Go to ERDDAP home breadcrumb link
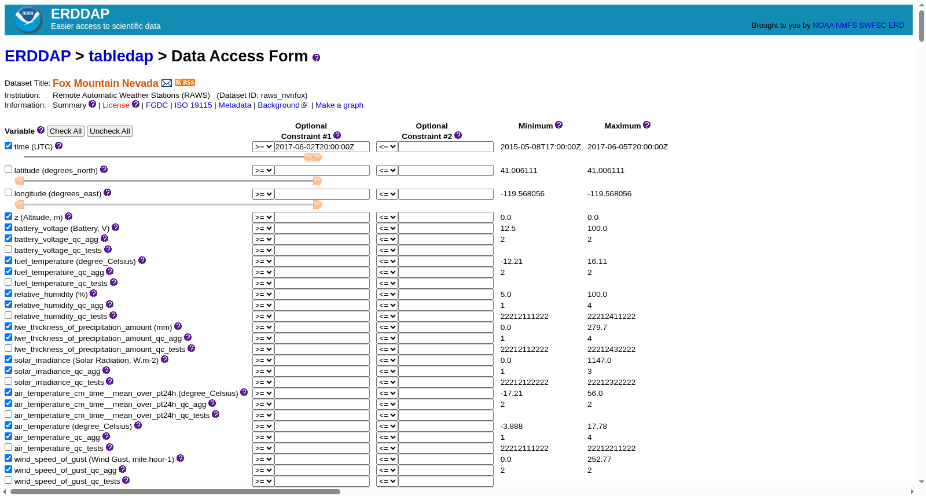 (38, 56)
